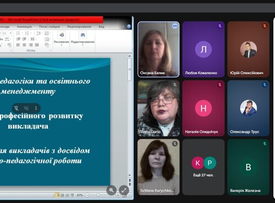
Task: Minimize the PowerPoint ribbon arrow
Action: coord(123,27)
